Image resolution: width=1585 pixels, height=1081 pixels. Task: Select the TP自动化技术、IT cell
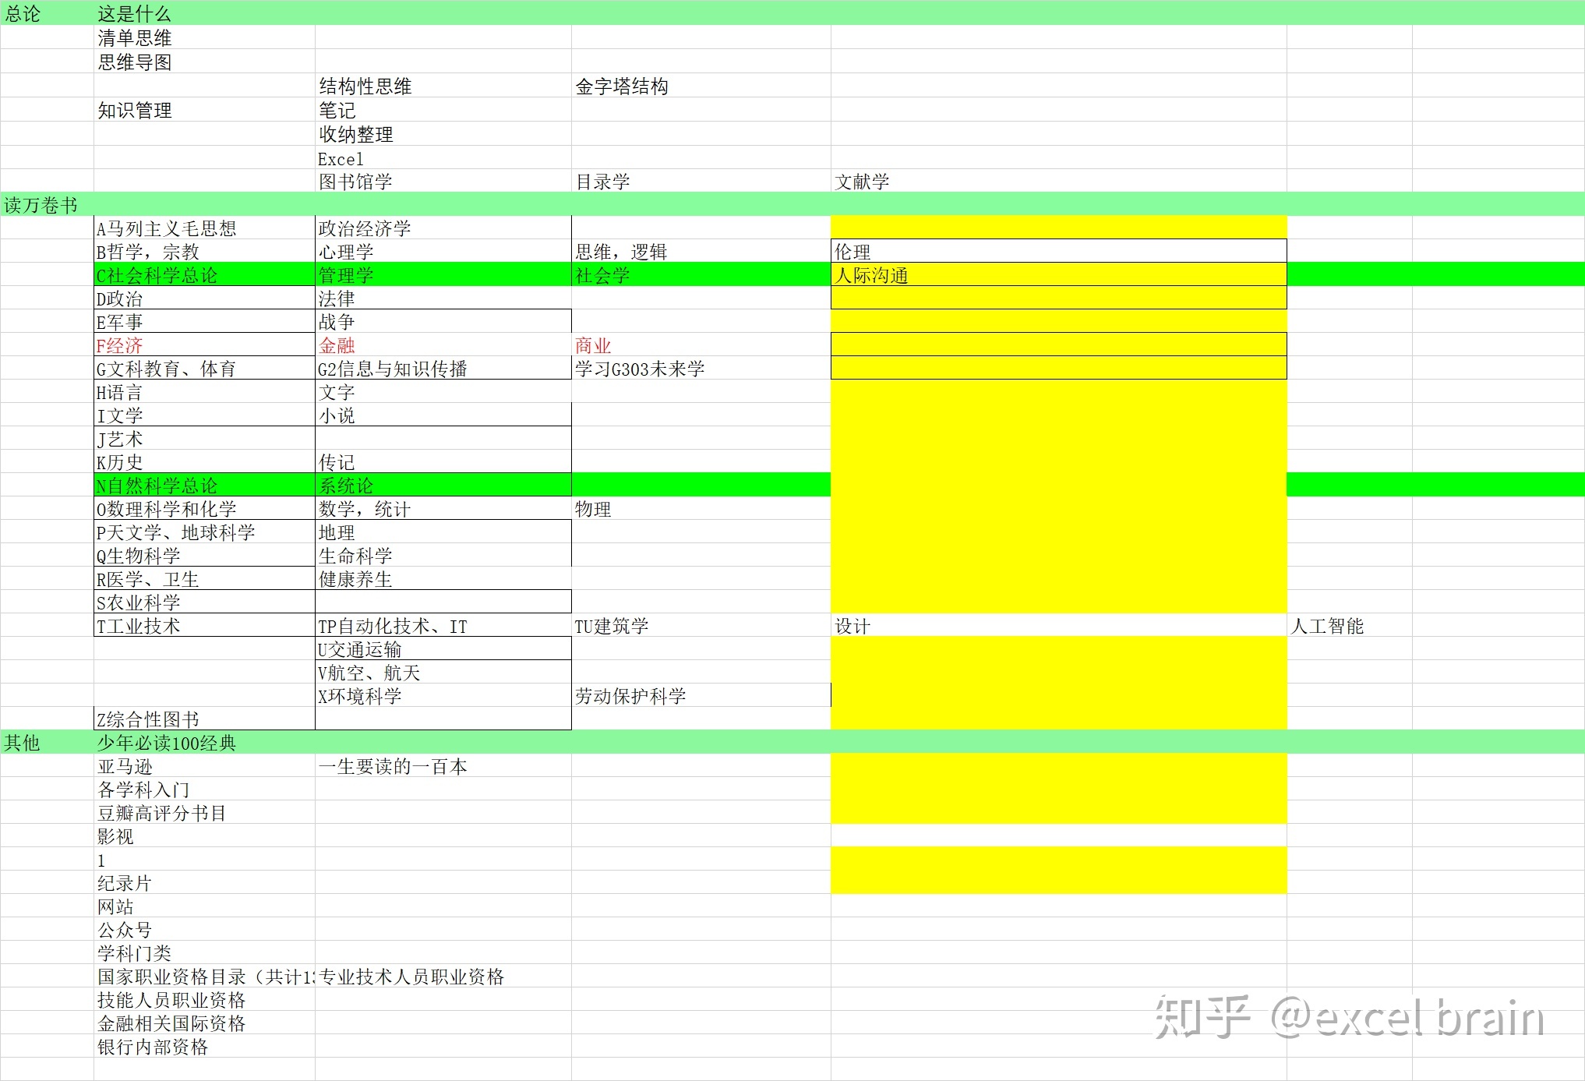392,626
